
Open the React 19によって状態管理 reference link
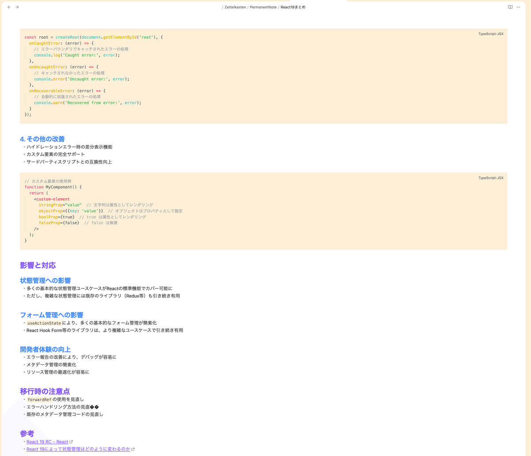(78, 449)
